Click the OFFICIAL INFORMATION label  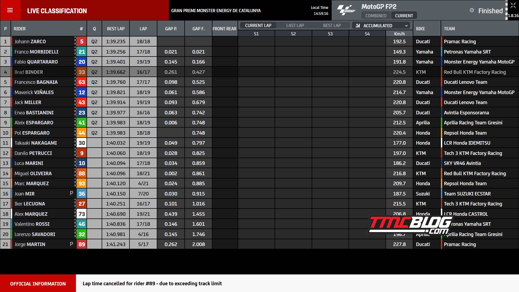point(38,283)
